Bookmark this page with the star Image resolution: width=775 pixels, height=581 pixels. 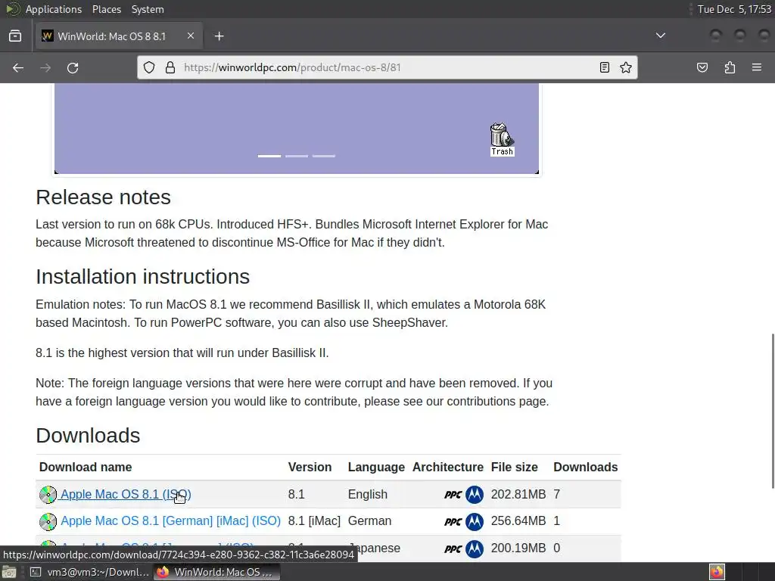click(x=626, y=67)
